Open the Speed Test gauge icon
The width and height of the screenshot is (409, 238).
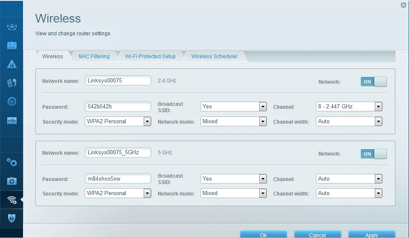pos(12,102)
